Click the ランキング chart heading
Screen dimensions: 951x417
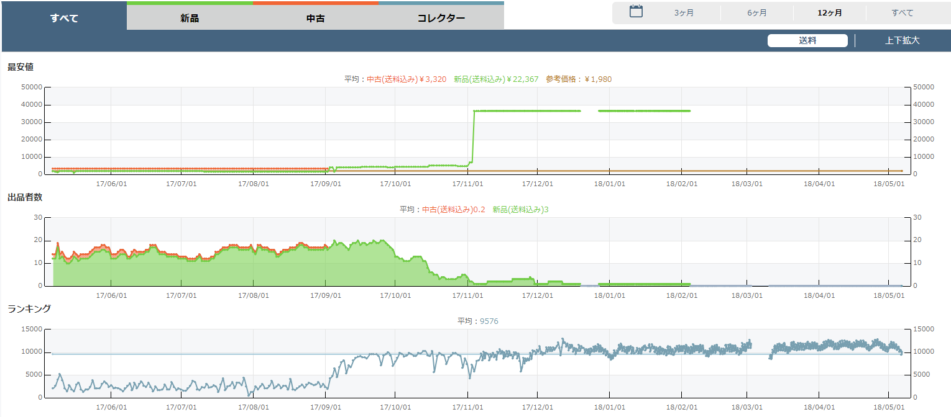(x=29, y=308)
